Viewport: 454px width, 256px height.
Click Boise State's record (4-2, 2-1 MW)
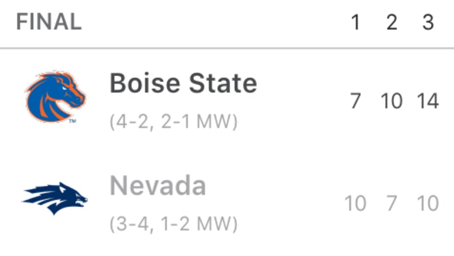point(173,121)
